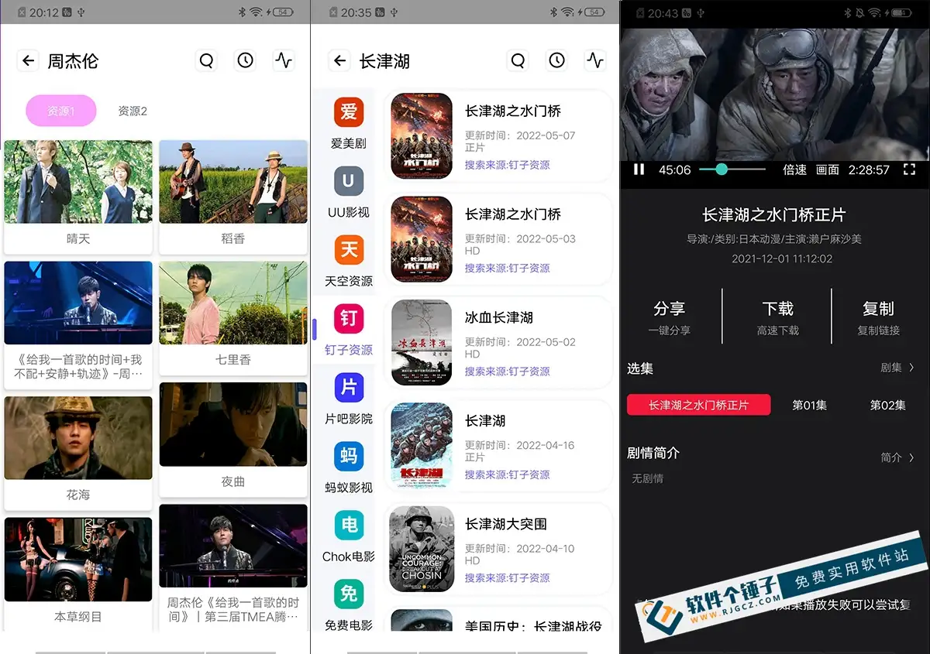This screenshot has width=930, height=654.
Task: Tap the 分享 一键分享 button
Action: coord(670,317)
